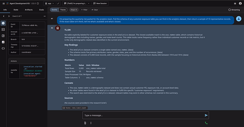Switch the view to Events
Image resolution: width=244 pixels, height=127 pixels.
point(54,10)
